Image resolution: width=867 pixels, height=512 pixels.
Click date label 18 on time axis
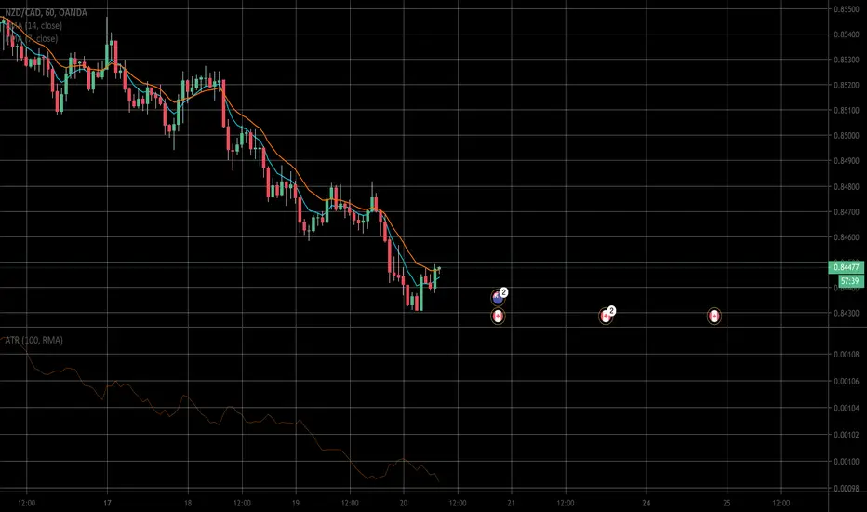click(188, 503)
